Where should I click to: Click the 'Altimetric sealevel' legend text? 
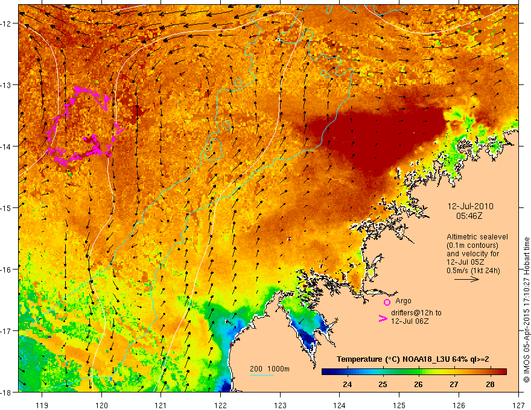click(x=477, y=237)
